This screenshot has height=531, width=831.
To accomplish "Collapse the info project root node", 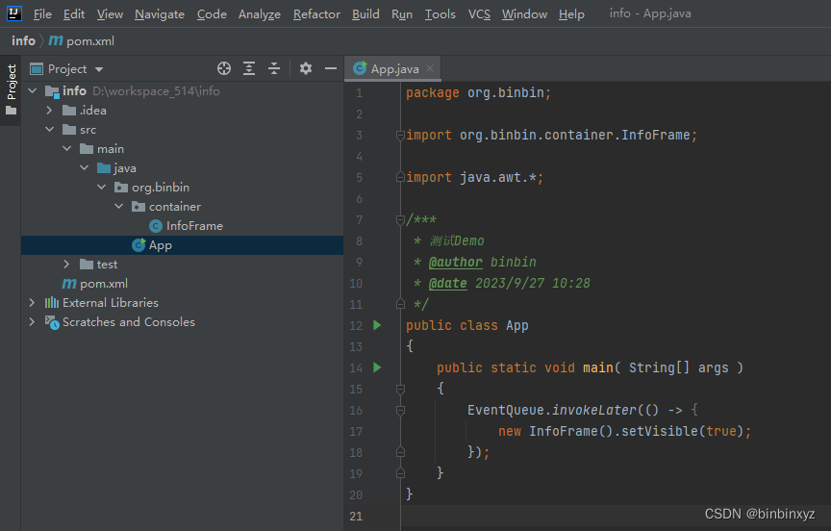I will tap(33, 90).
